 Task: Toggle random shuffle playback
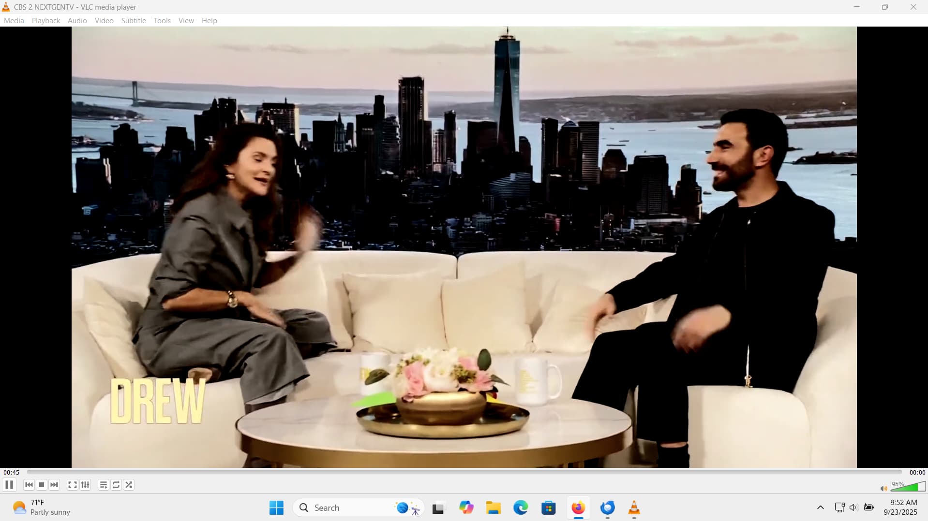[x=129, y=485]
